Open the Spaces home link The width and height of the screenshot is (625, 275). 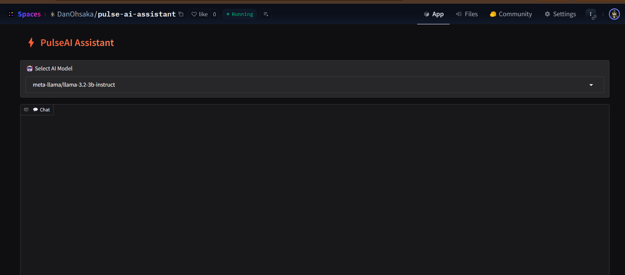tap(29, 14)
